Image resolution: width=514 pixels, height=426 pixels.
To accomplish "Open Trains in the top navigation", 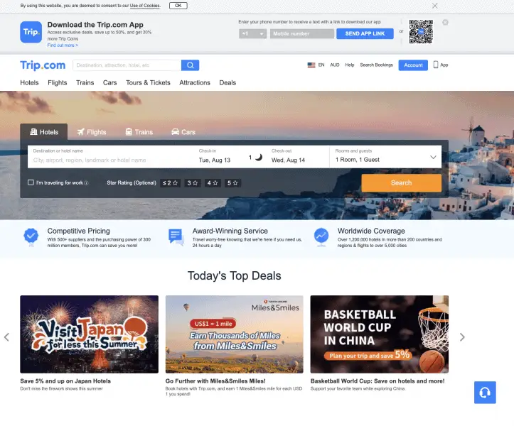I will [x=85, y=82].
